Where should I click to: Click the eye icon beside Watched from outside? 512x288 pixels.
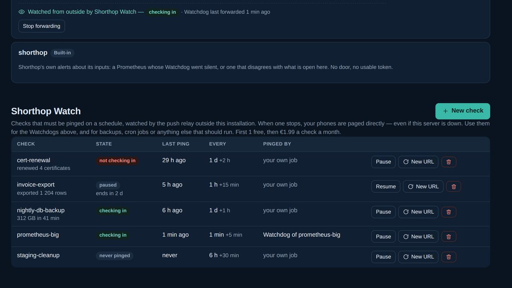[22, 12]
